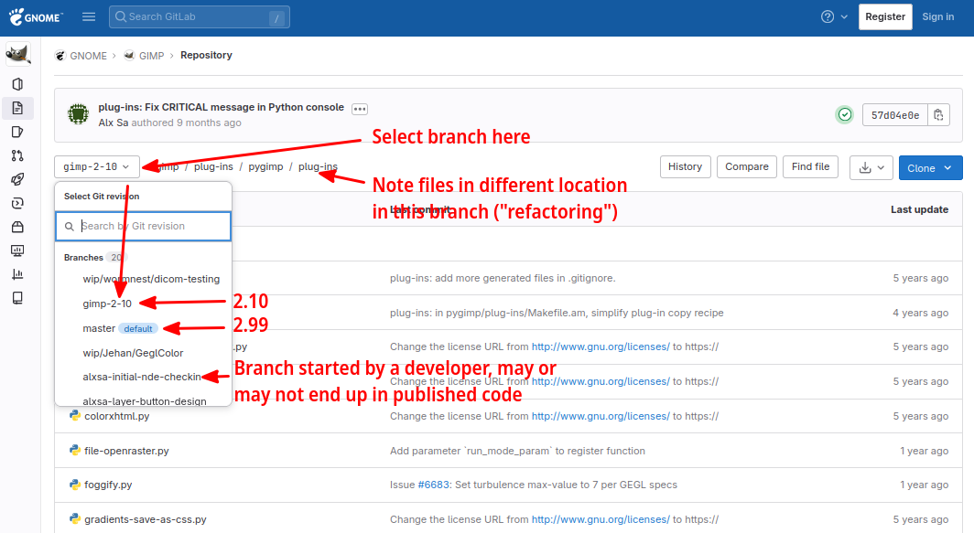Choose the wip/Jehan/GeglColor branch
Image resolution: width=974 pixels, height=533 pixels.
tap(133, 352)
